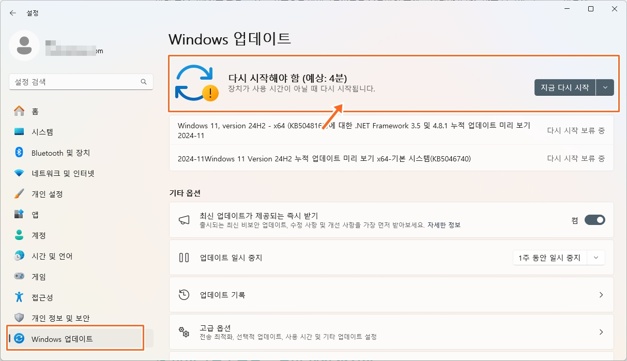The height and width of the screenshot is (361, 627).
Task: Select 홈 in the sidebar
Action: click(x=81, y=111)
